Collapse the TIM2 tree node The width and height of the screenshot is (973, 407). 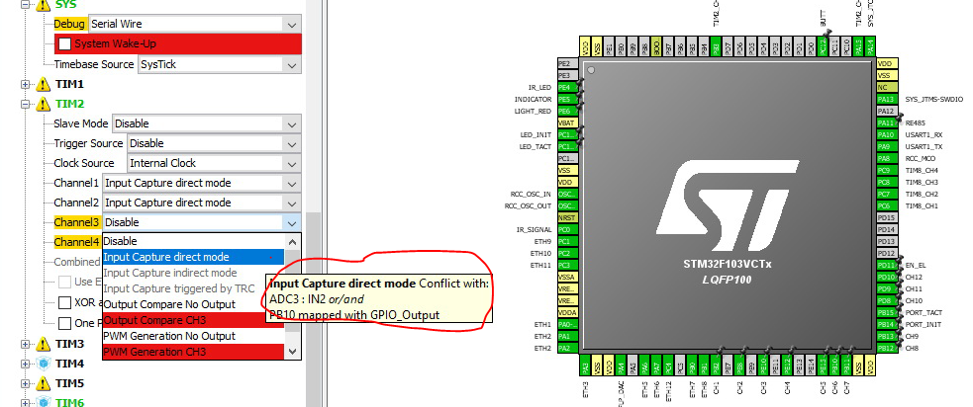tap(25, 104)
